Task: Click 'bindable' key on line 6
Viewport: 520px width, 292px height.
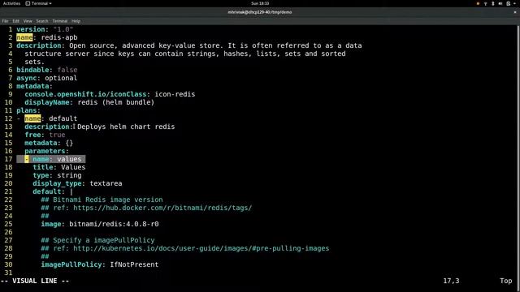Action: [x=32, y=70]
